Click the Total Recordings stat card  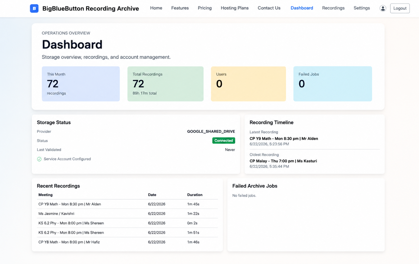[165, 84]
